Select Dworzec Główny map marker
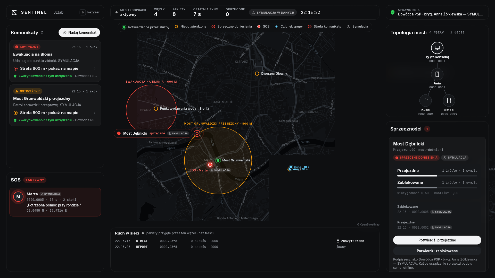495x278 pixels. coord(257,74)
